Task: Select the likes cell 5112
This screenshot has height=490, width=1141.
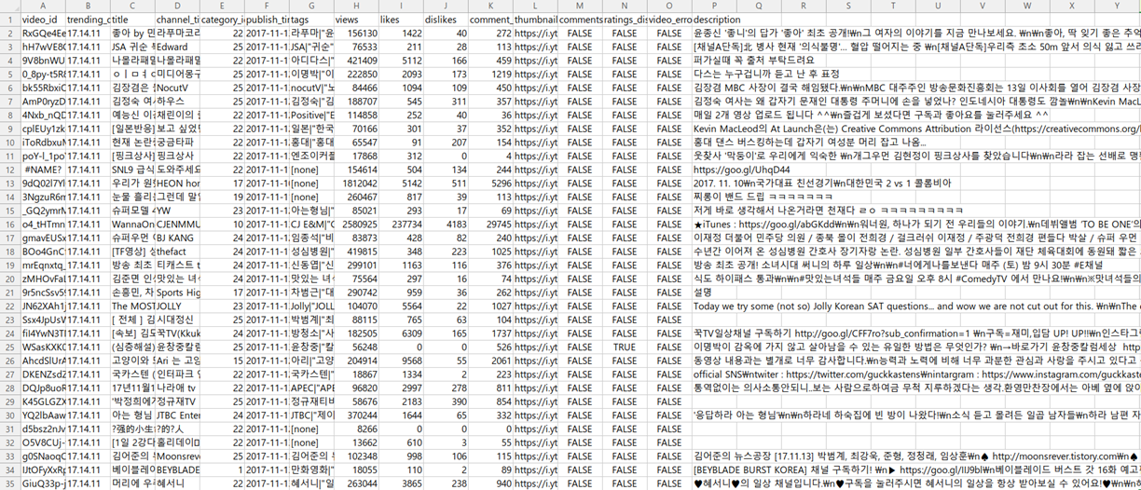Action: coord(402,61)
